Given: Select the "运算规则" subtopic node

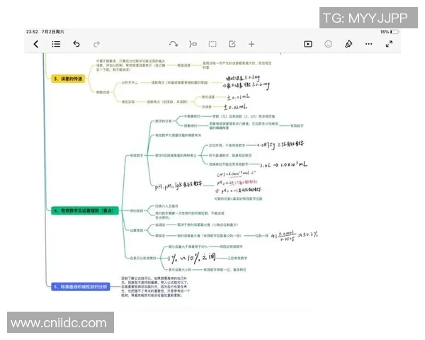Looking at the screenshot, I should (x=136, y=229).
